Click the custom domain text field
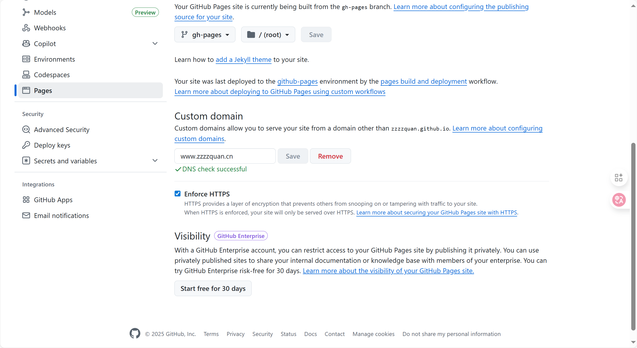Image resolution: width=637 pixels, height=348 pixels. [x=225, y=156]
